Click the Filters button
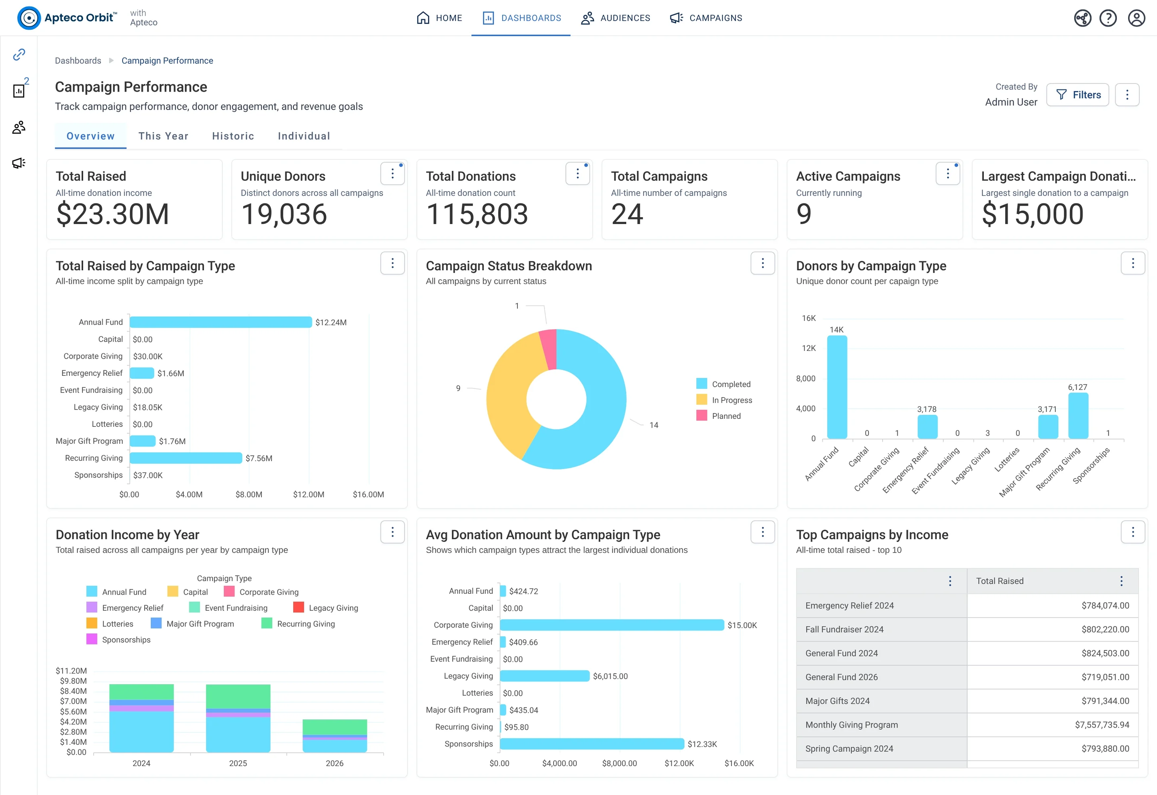This screenshot has width=1157, height=795. 1078,95
